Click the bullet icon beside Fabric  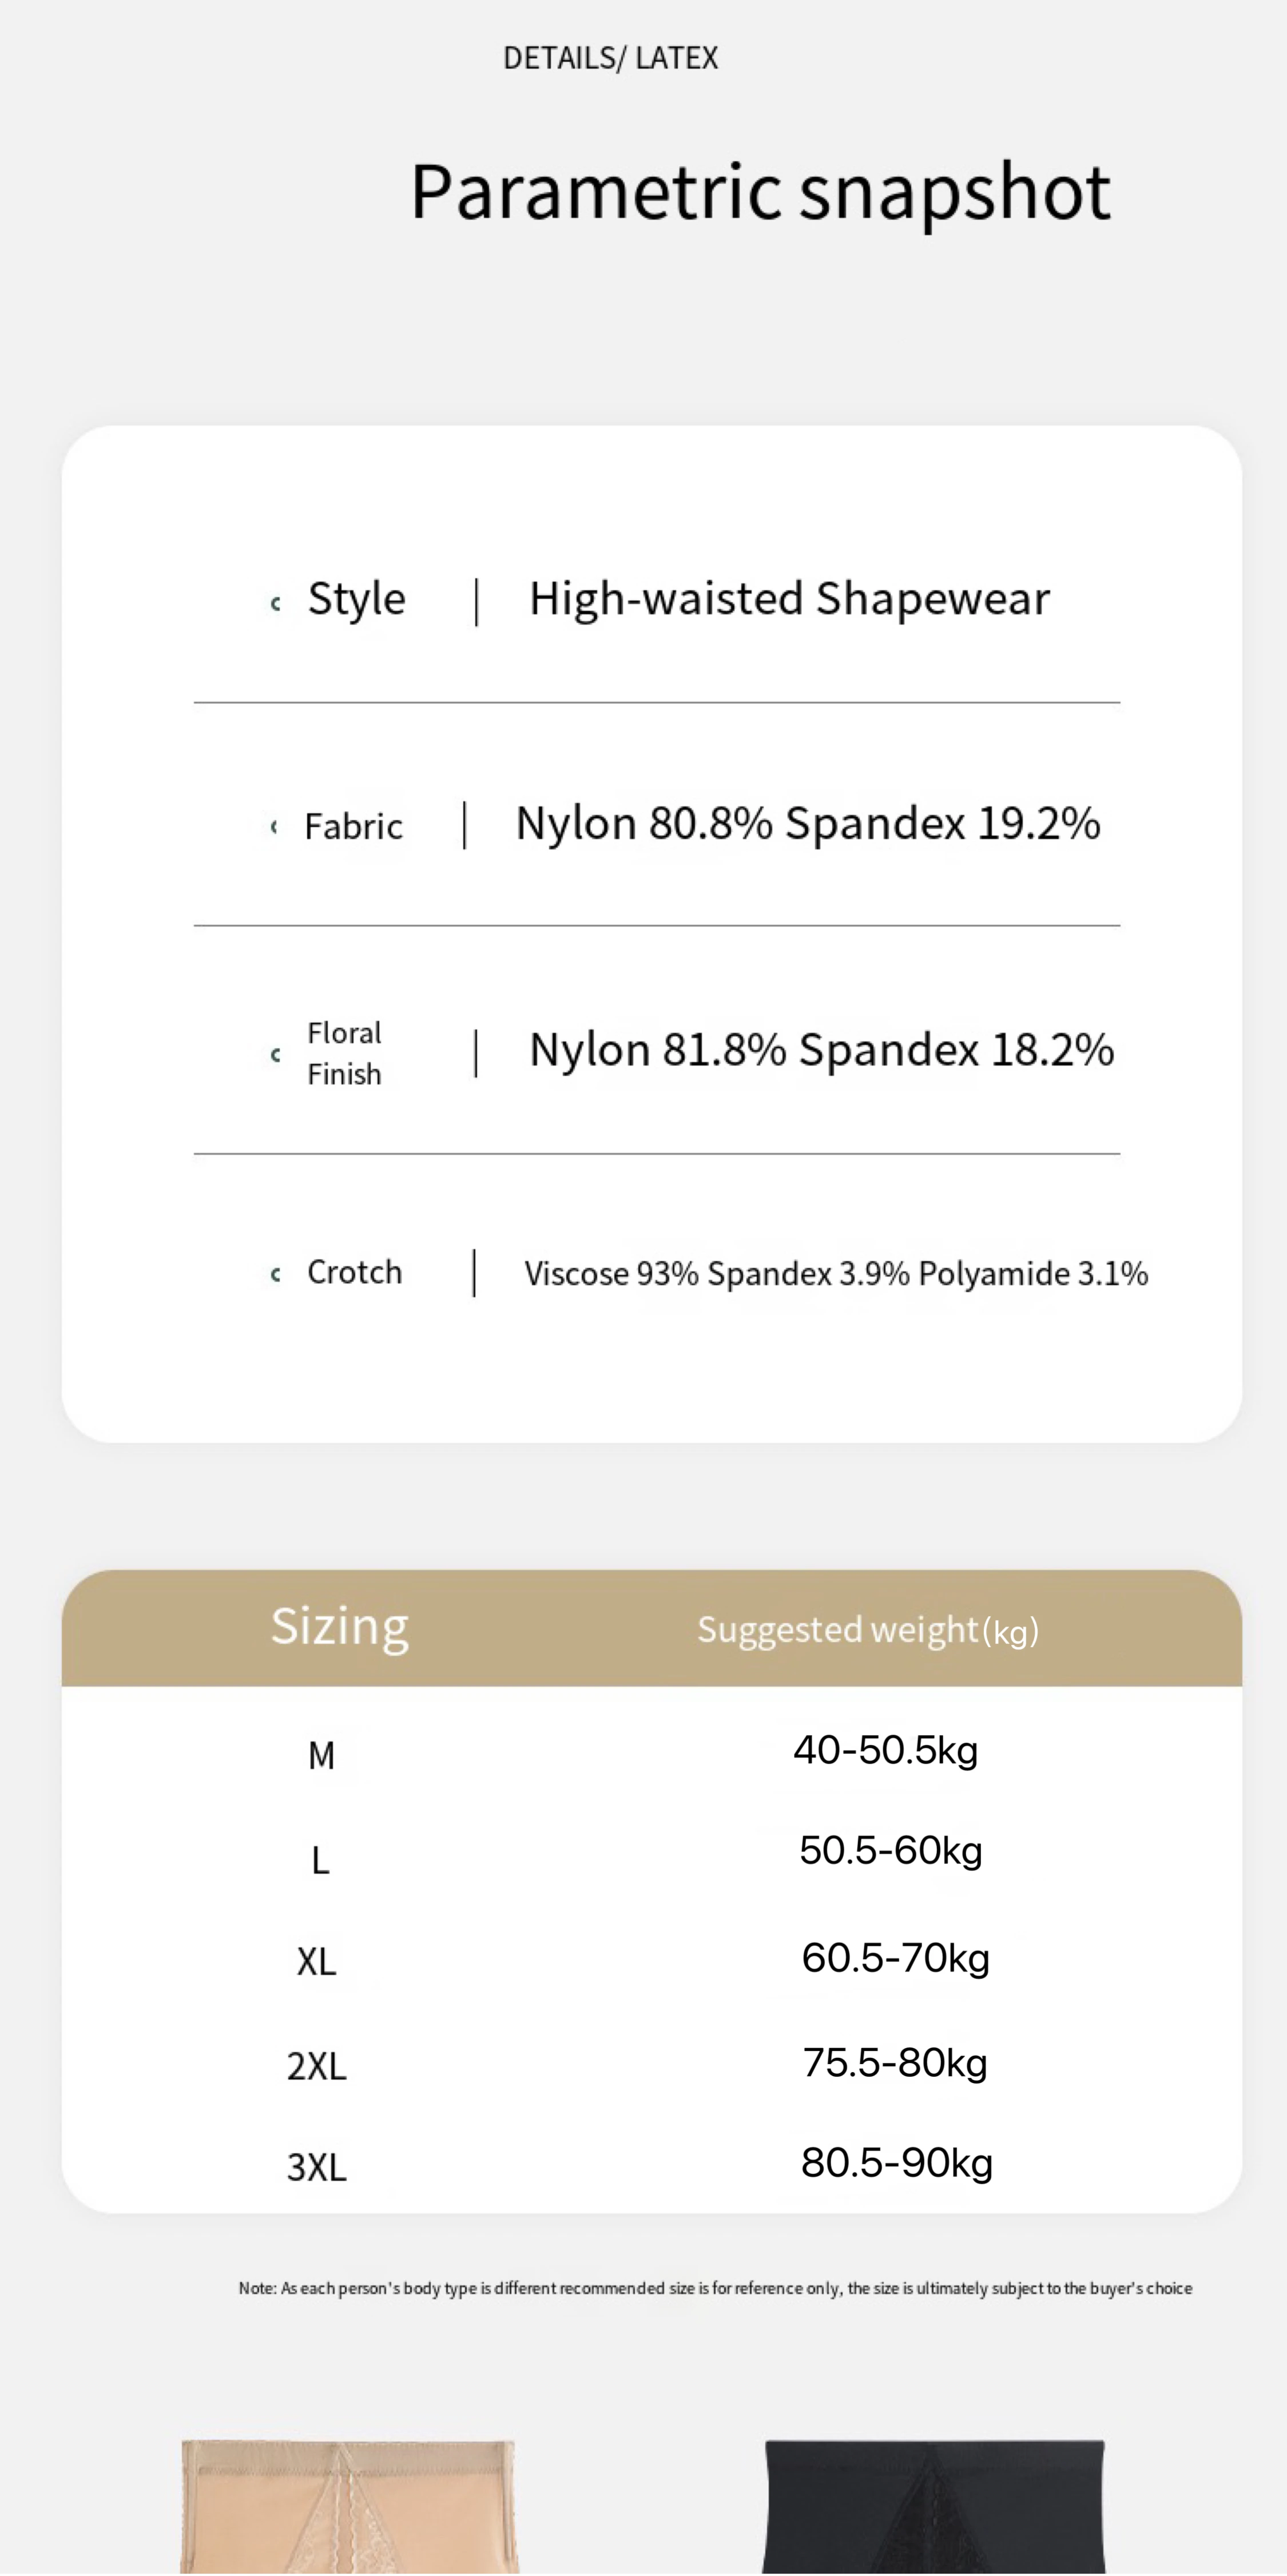(273, 827)
